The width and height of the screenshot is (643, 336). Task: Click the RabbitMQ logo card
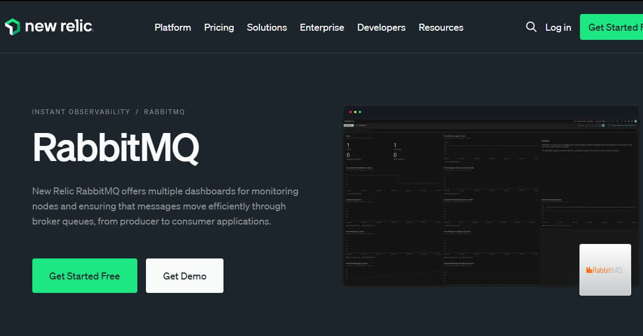[x=605, y=269]
